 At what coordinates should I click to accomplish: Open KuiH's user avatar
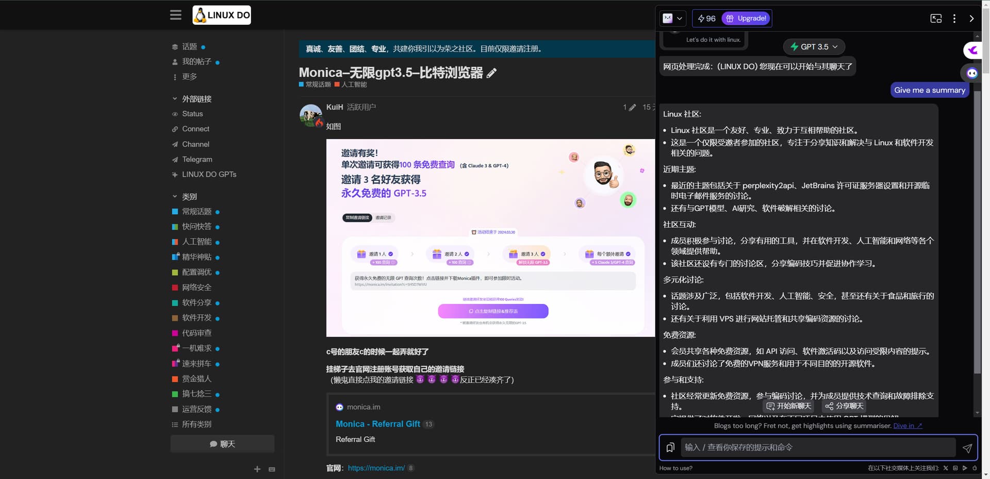coord(311,115)
